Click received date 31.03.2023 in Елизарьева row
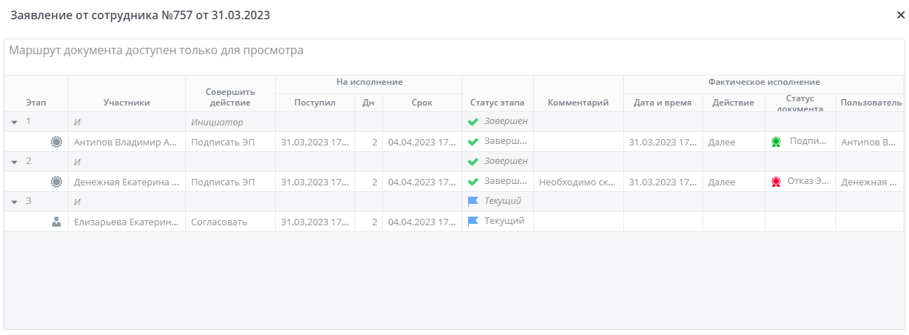Viewport: 909px width, 335px height. point(315,222)
